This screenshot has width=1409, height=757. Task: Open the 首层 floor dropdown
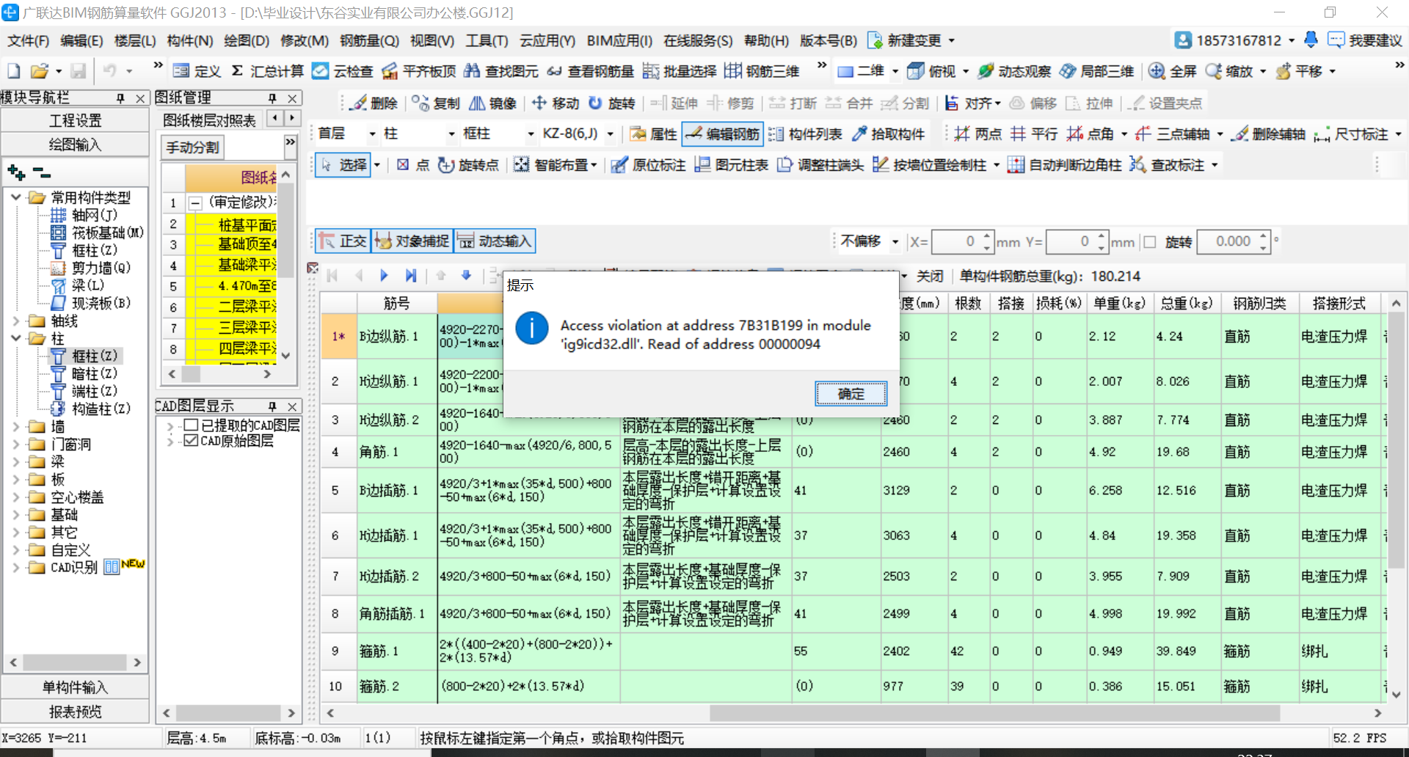(x=372, y=134)
